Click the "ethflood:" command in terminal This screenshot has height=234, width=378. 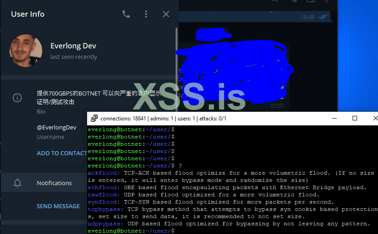coord(103,187)
